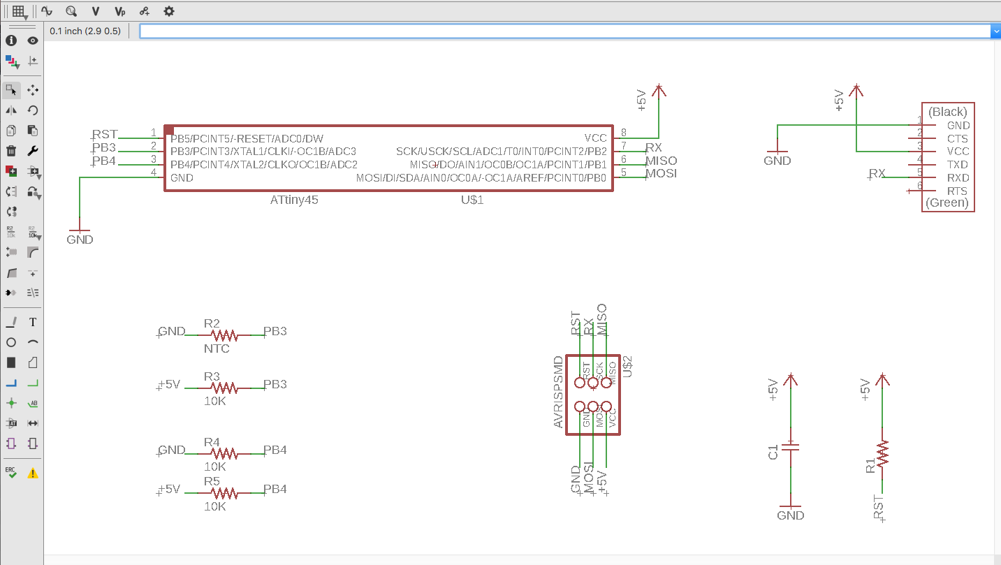Screen dimensions: 1001x565
Task: Open the Grid settings button
Action: point(20,11)
